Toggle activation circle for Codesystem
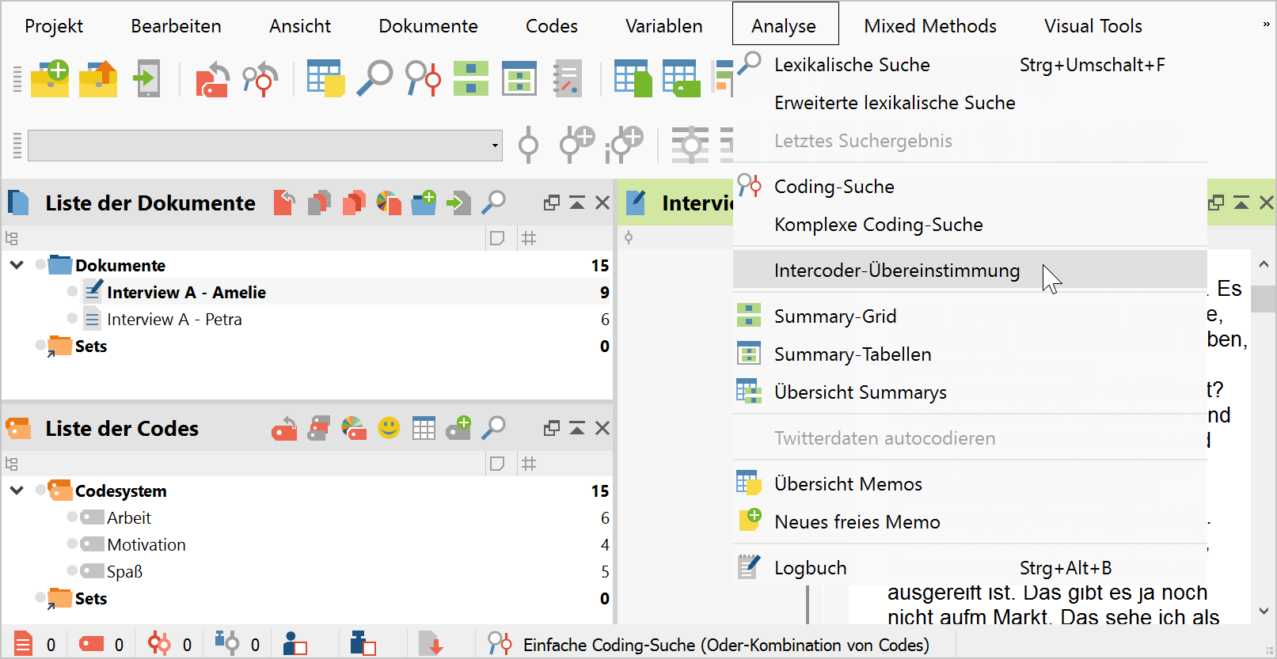This screenshot has width=1277, height=659. [40, 490]
